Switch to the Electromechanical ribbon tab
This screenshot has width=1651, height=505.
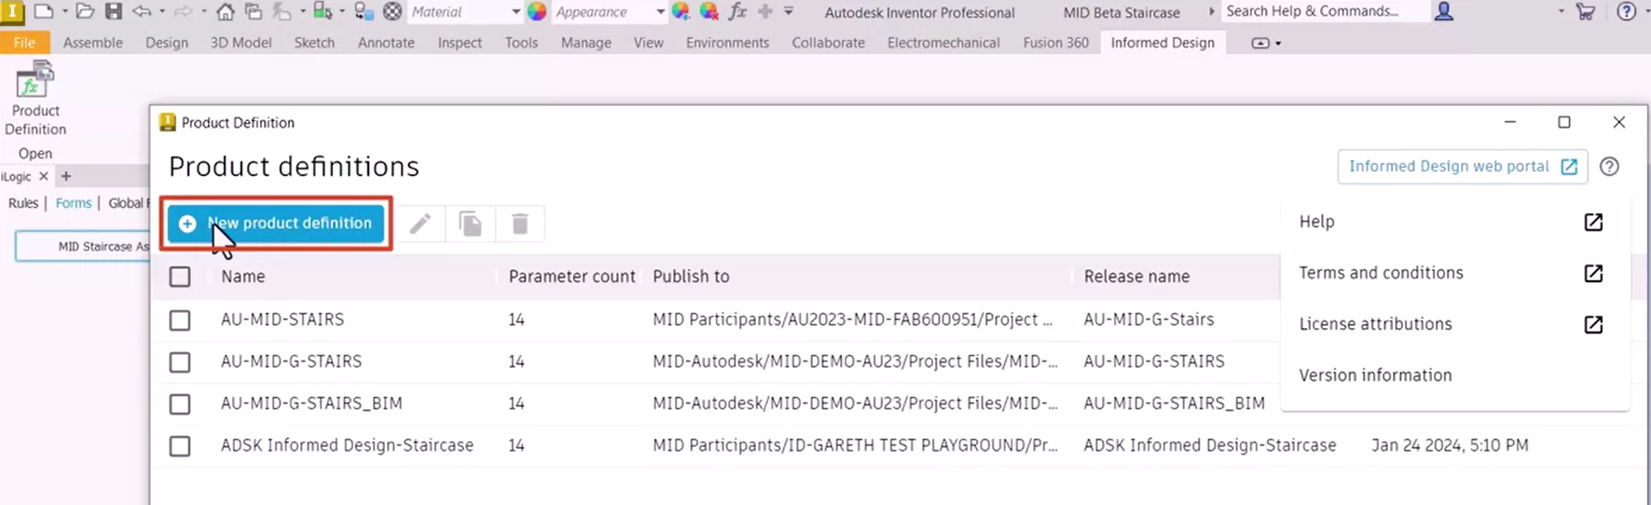pyautogui.click(x=943, y=43)
